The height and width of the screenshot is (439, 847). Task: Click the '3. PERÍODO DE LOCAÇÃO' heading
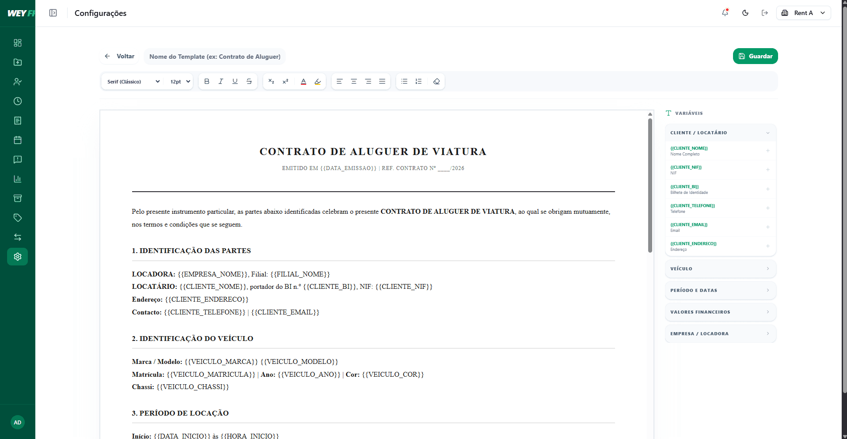pos(180,413)
